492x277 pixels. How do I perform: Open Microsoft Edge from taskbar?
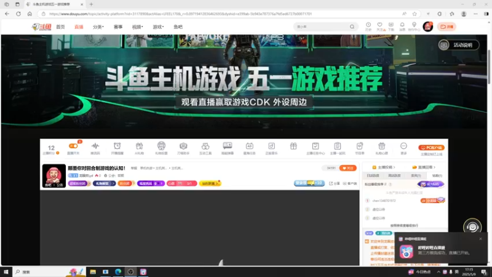(x=118, y=271)
